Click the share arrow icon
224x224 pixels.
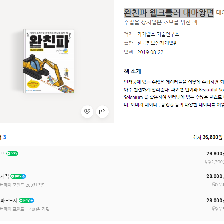pos(102,112)
